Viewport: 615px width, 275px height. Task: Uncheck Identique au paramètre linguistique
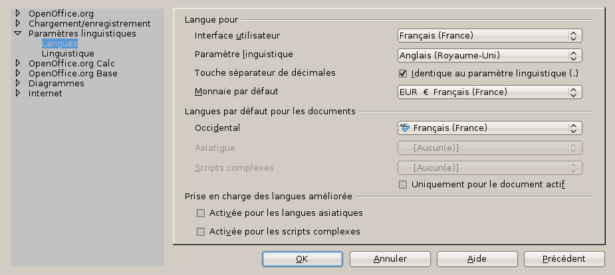402,73
